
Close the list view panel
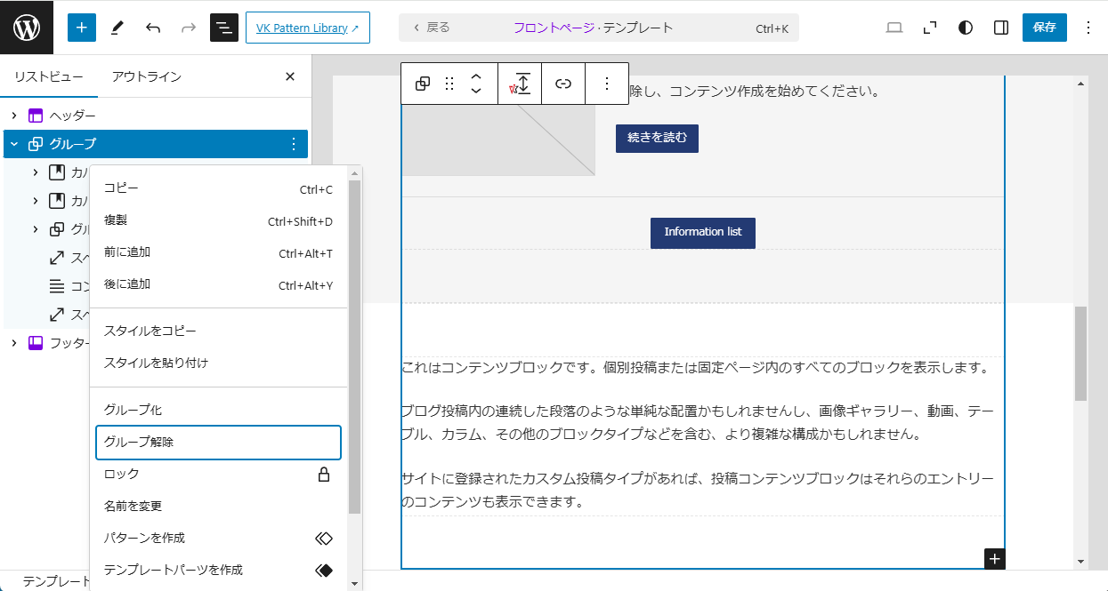tap(289, 76)
